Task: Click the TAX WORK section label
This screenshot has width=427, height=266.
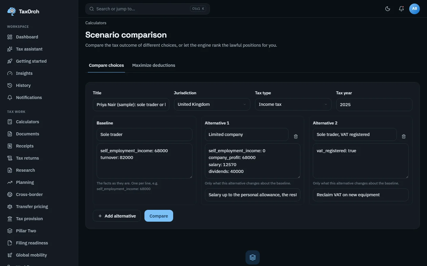Action: click(x=16, y=112)
